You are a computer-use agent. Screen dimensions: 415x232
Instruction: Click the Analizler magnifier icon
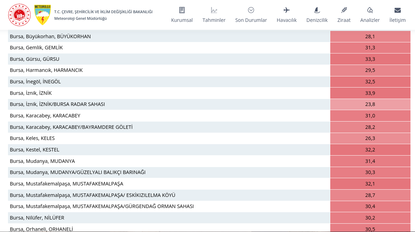coord(370,10)
